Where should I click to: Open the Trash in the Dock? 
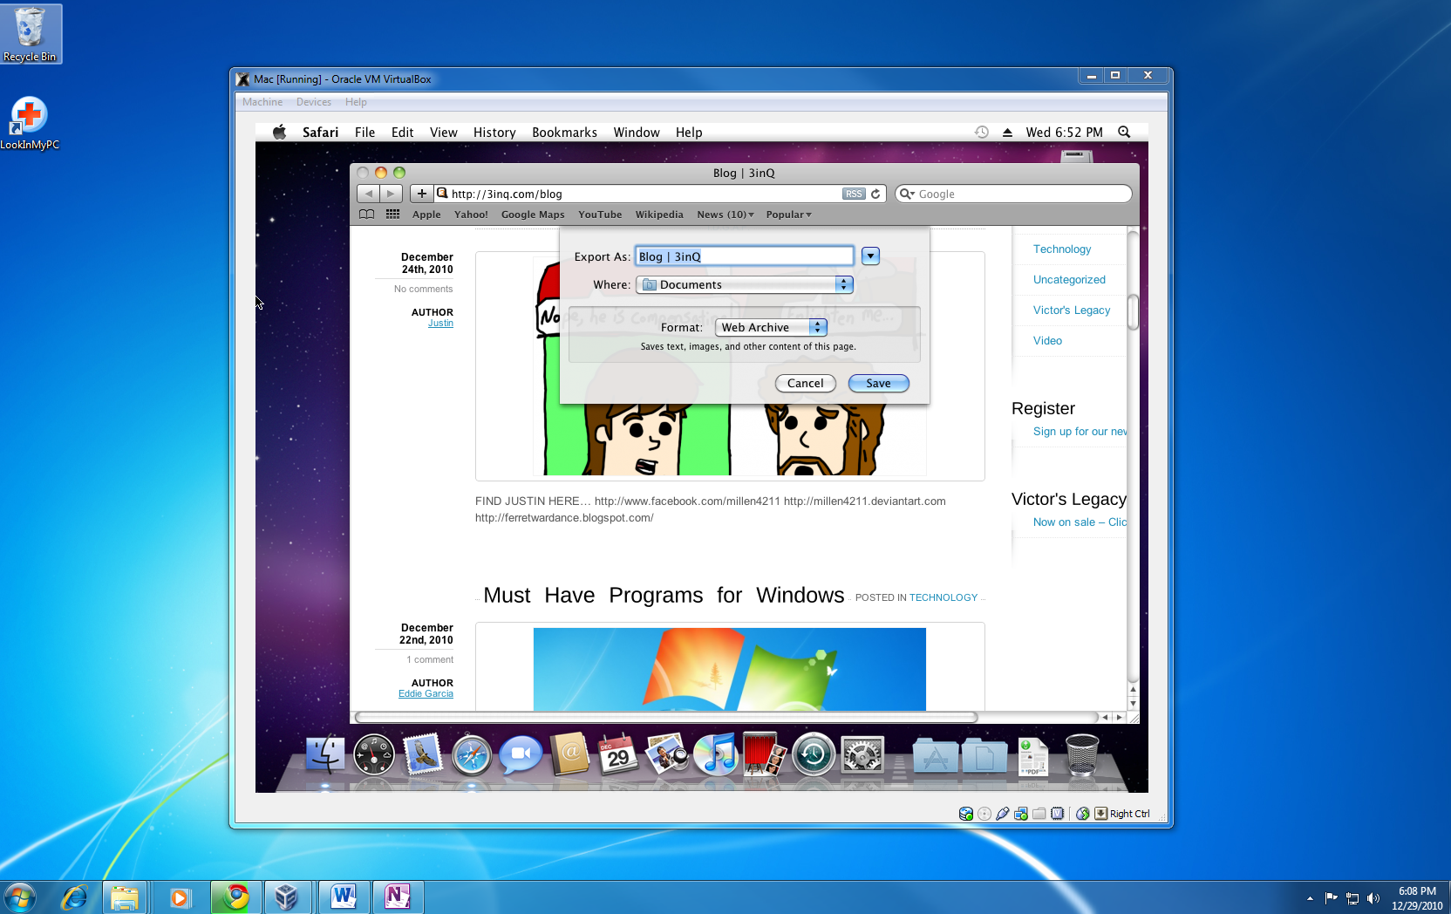pyautogui.click(x=1081, y=757)
